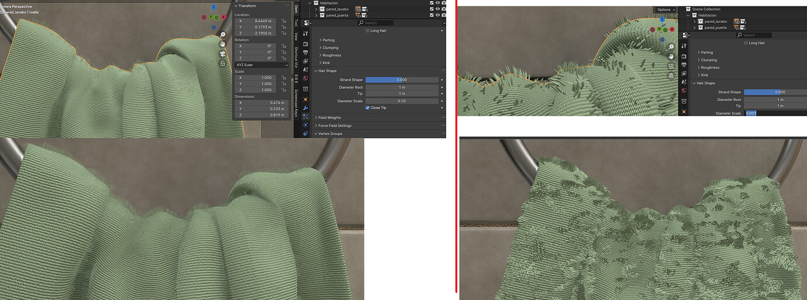
Task: Toggle camera view icon in right viewport
Action: pyautogui.click(x=671, y=66)
